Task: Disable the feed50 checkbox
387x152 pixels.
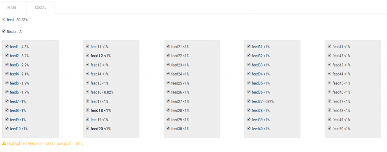Action: coord(330,129)
